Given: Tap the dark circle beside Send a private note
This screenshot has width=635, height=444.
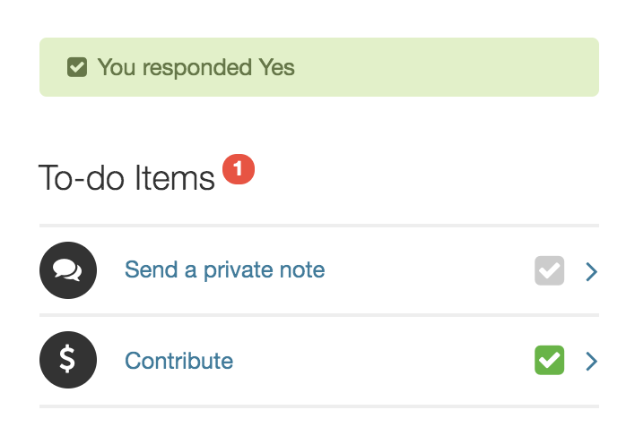Looking at the screenshot, I should [67, 269].
